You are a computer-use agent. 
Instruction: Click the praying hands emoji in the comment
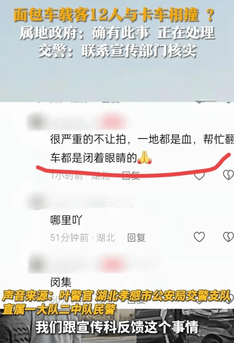coord(144,157)
